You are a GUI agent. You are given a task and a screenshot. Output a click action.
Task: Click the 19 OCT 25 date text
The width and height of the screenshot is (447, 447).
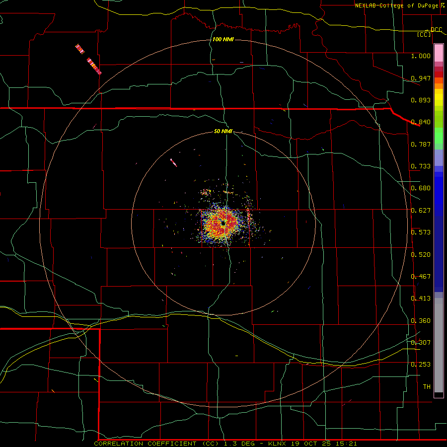pos(311,444)
